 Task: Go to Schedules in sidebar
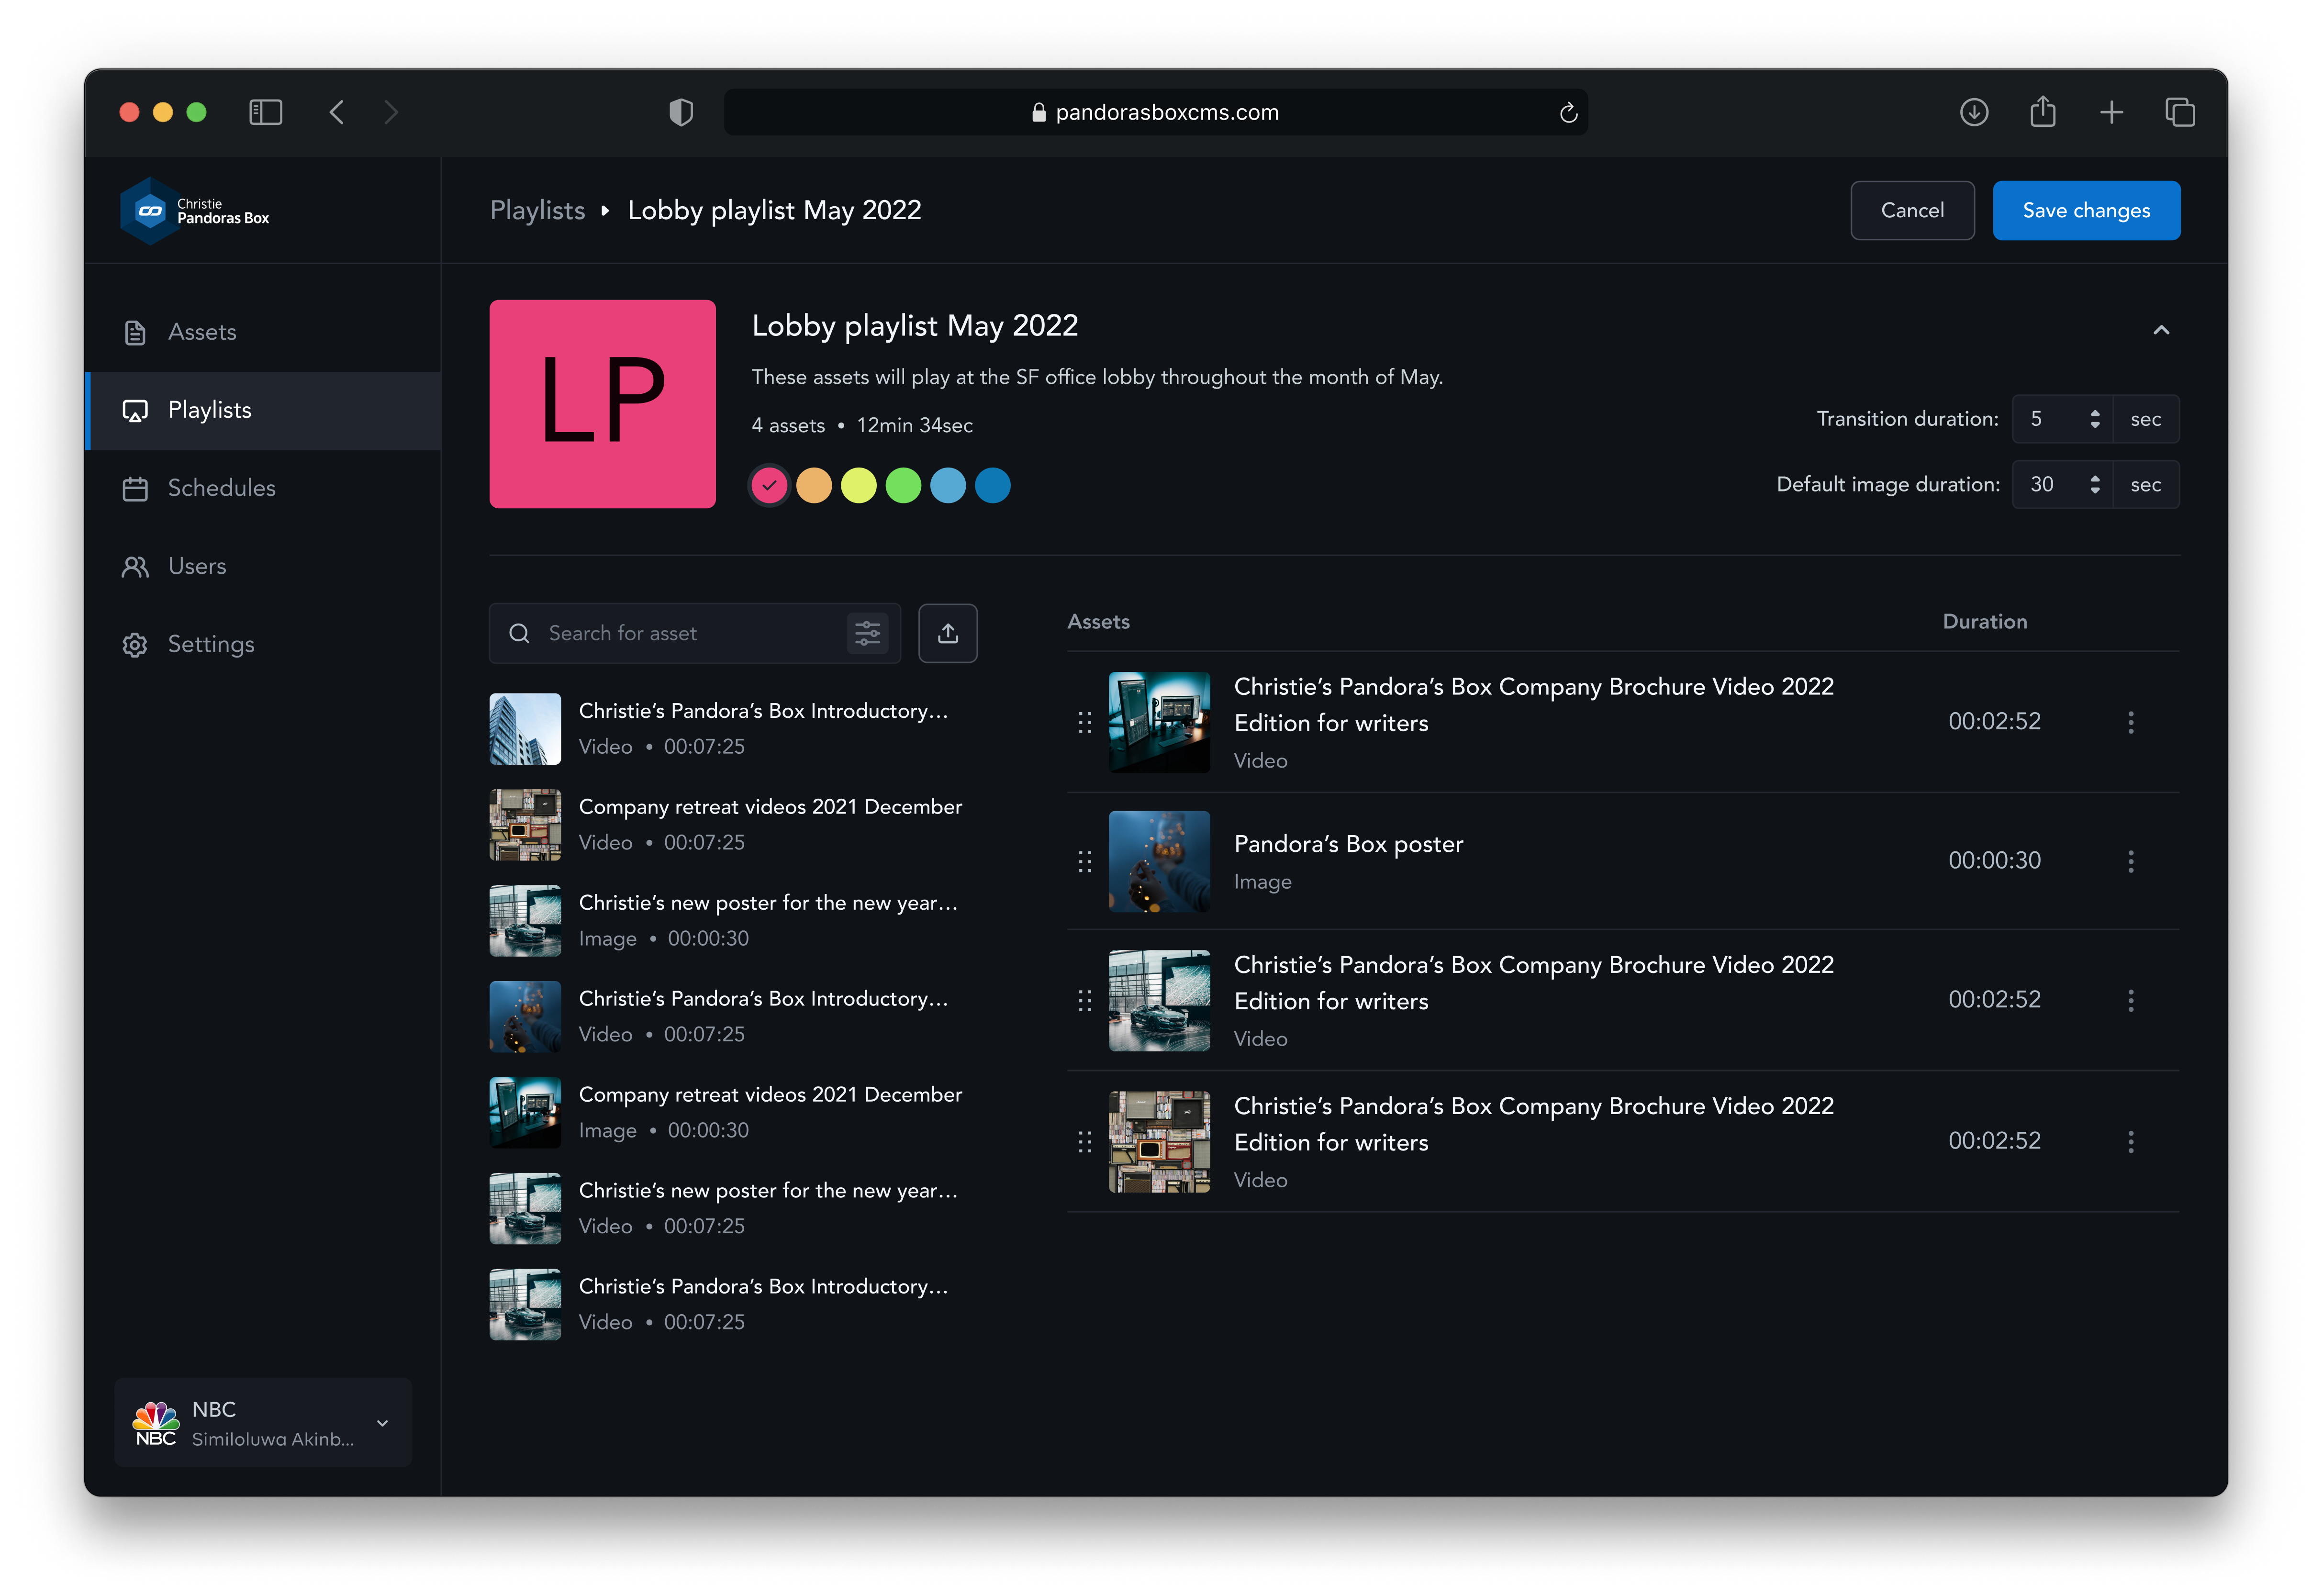pyautogui.click(x=221, y=488)
